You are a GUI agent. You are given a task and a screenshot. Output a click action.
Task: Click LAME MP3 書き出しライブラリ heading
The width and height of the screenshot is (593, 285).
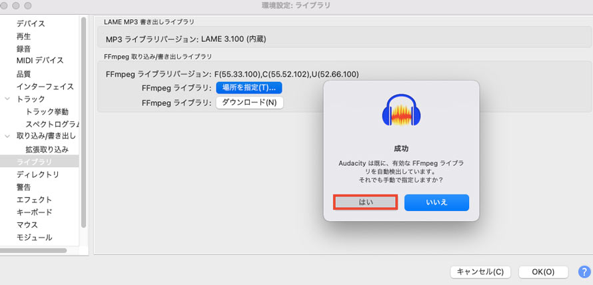149,22
